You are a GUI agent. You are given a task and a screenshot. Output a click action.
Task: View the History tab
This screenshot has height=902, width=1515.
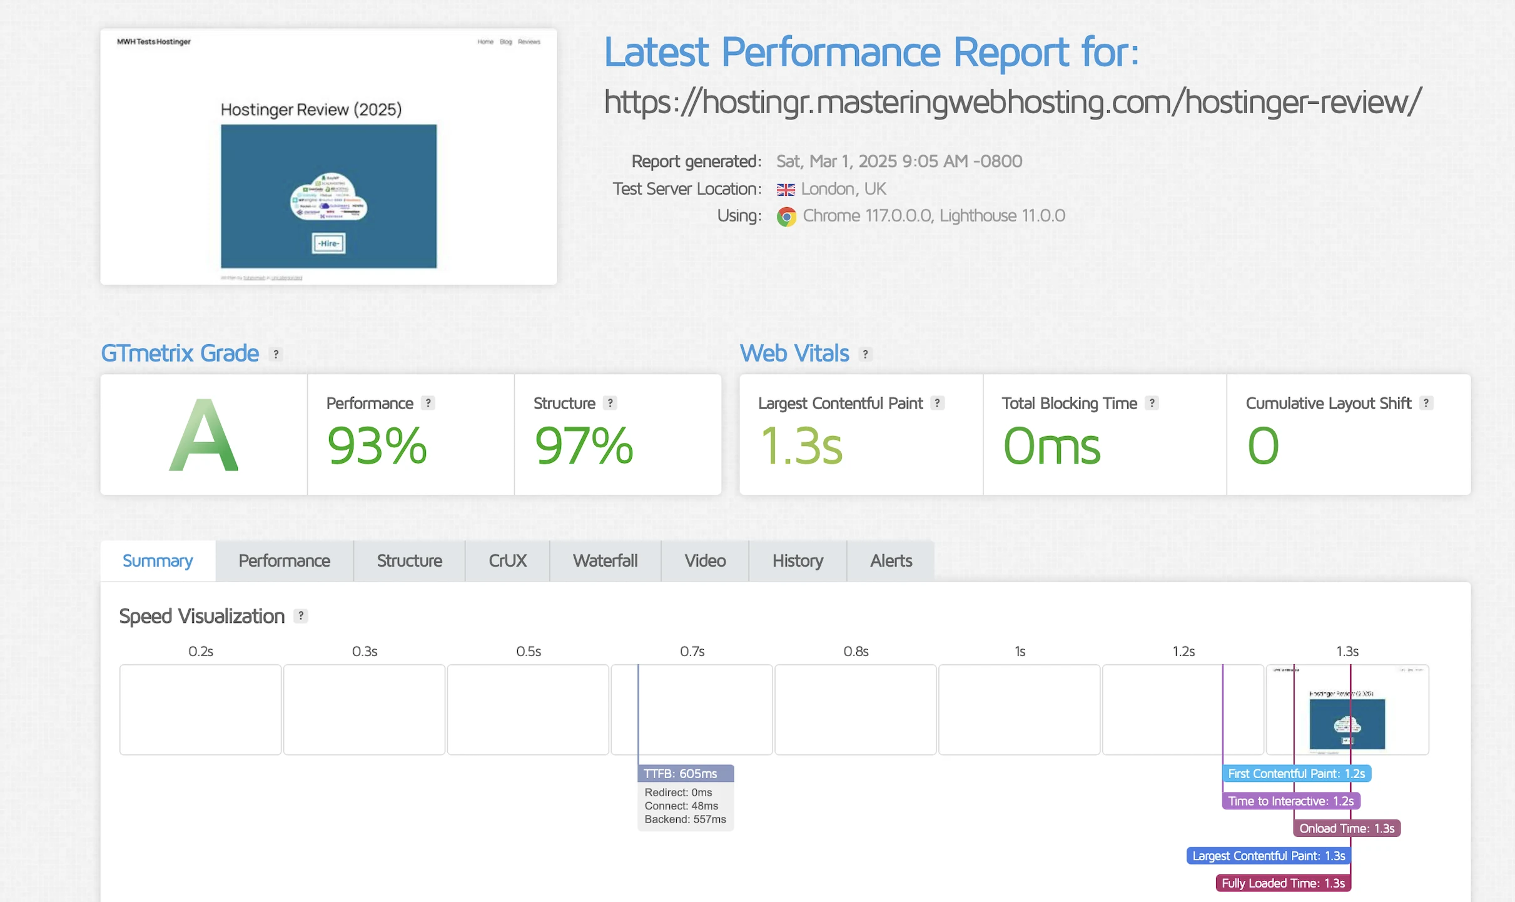[798, 561]
